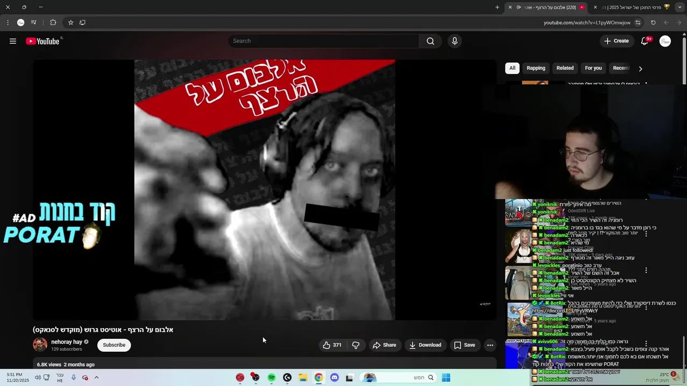Open the Chrome extensions puzzle icon

53,23
